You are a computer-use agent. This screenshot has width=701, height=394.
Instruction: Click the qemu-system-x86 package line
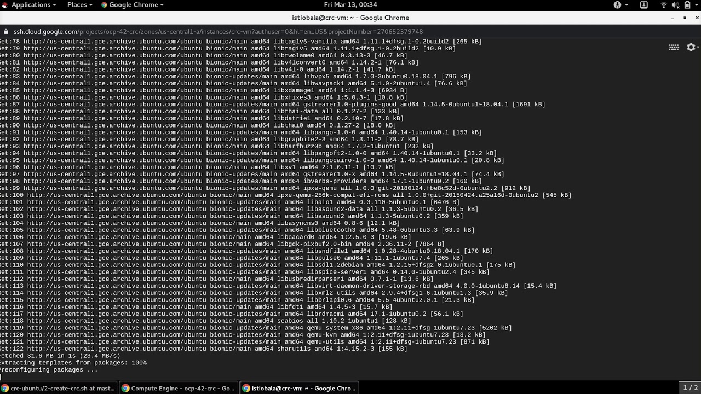pos(256,328)
